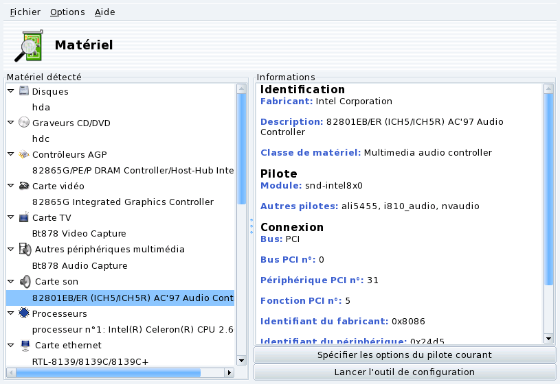Image resolution: width=560 pixels, height=384 pixels.
Task: Collapse the Carte son category arrow
Action: pos(11,281)
